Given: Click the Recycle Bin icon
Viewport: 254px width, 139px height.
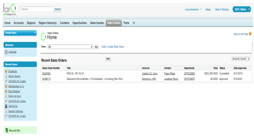Looking at the screenshot, I should [7, 130].
